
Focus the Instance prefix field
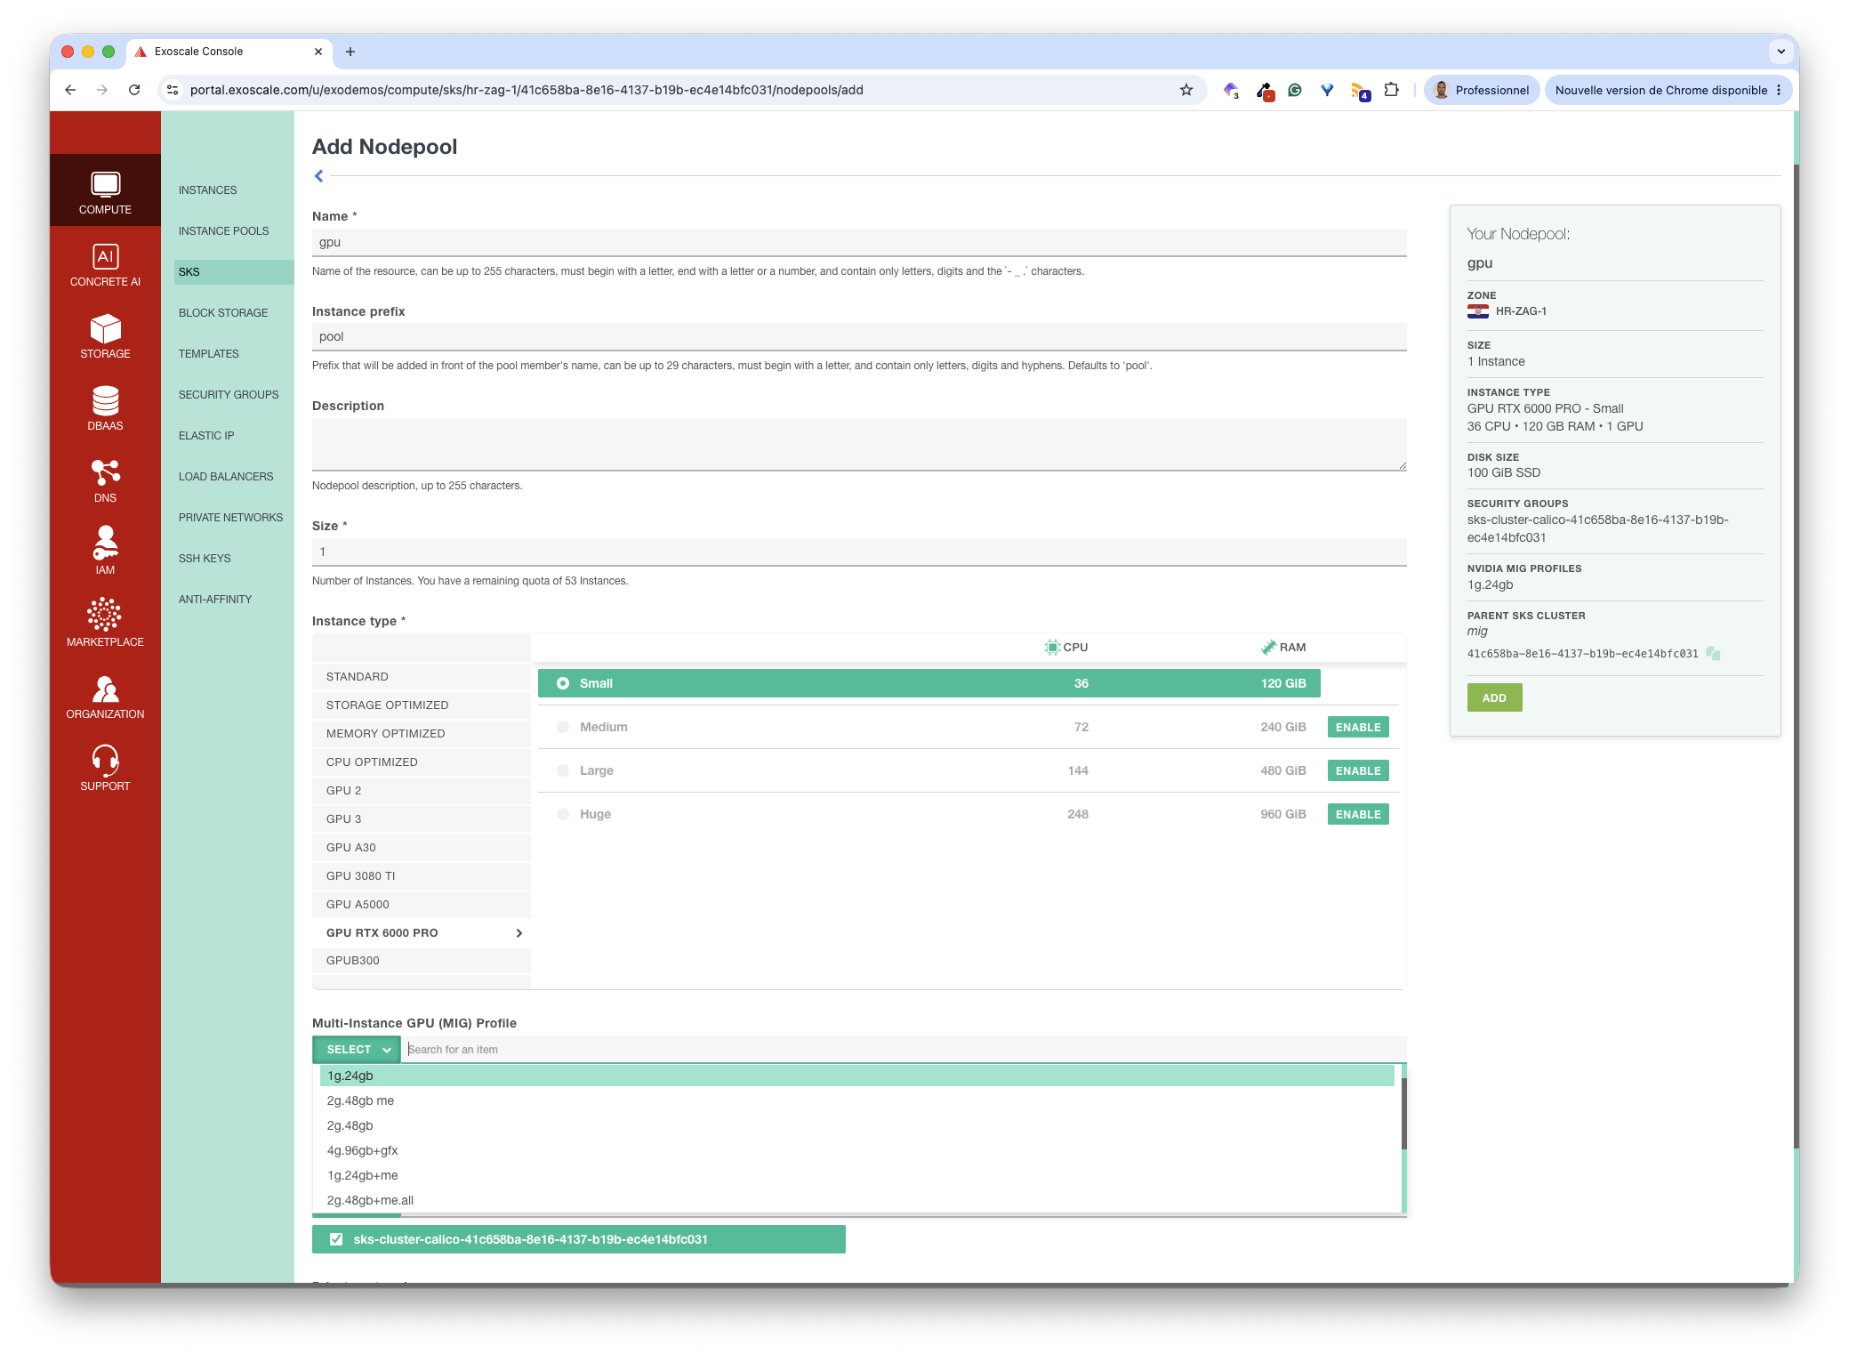(x=859, y=337)
